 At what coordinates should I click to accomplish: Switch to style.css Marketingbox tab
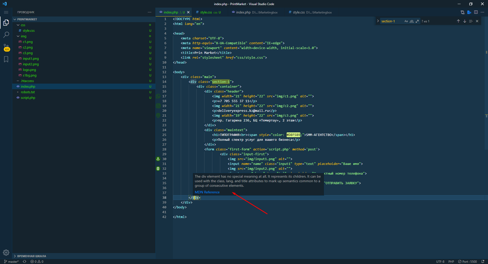[x=312, y=12]
